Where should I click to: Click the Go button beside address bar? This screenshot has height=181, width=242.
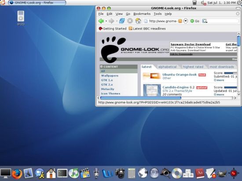pyautogui.click(x=195, y=21)
